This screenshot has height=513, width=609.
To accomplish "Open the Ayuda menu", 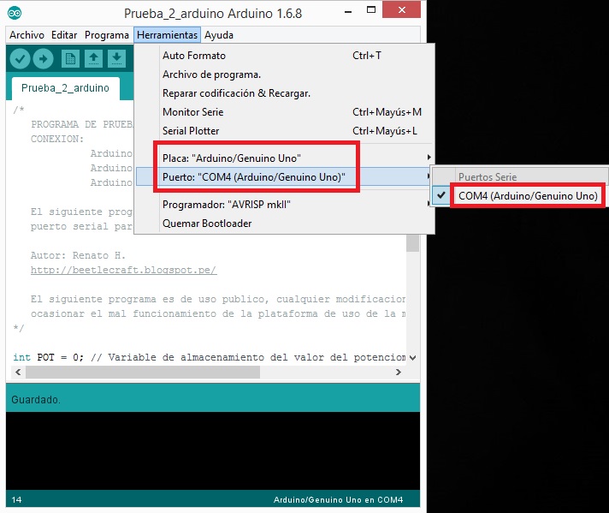I will tap(219, 35).
